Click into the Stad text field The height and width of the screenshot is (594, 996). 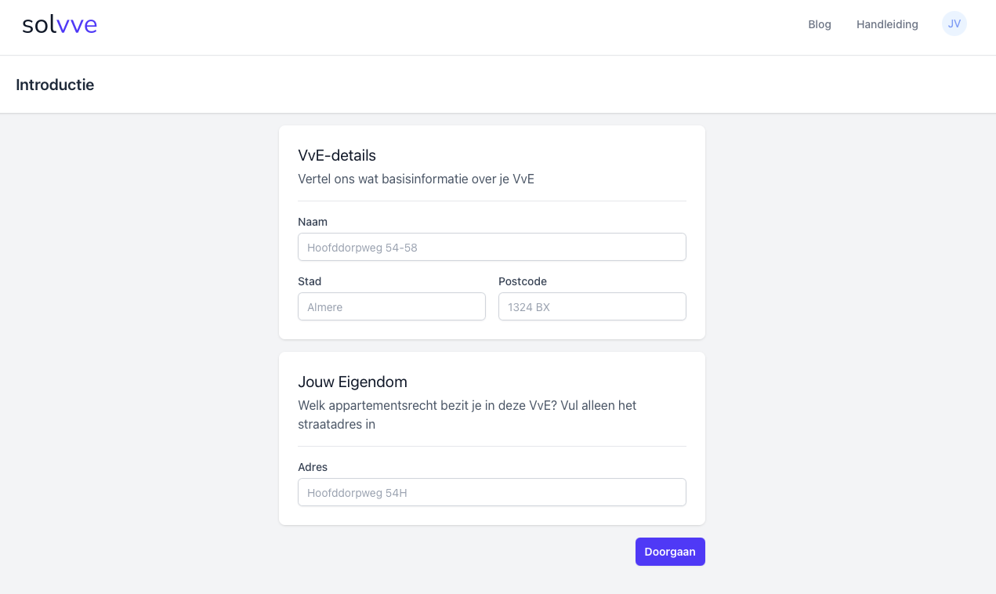391,306
